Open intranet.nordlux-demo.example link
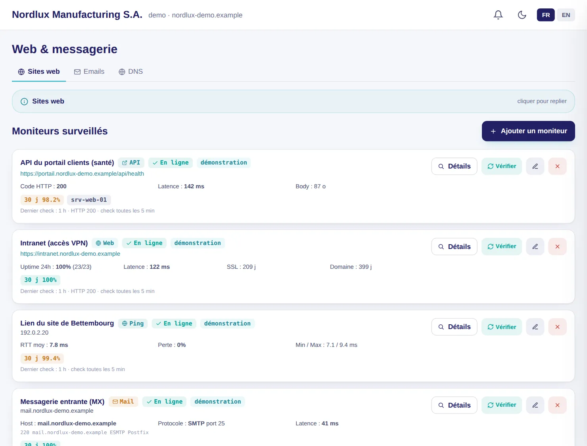The height and width of the screenshot is (446, 587). point(70,254)
